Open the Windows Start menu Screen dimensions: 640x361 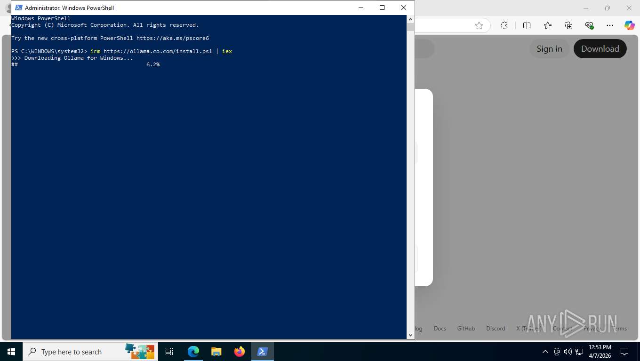(x=11, y=352)
